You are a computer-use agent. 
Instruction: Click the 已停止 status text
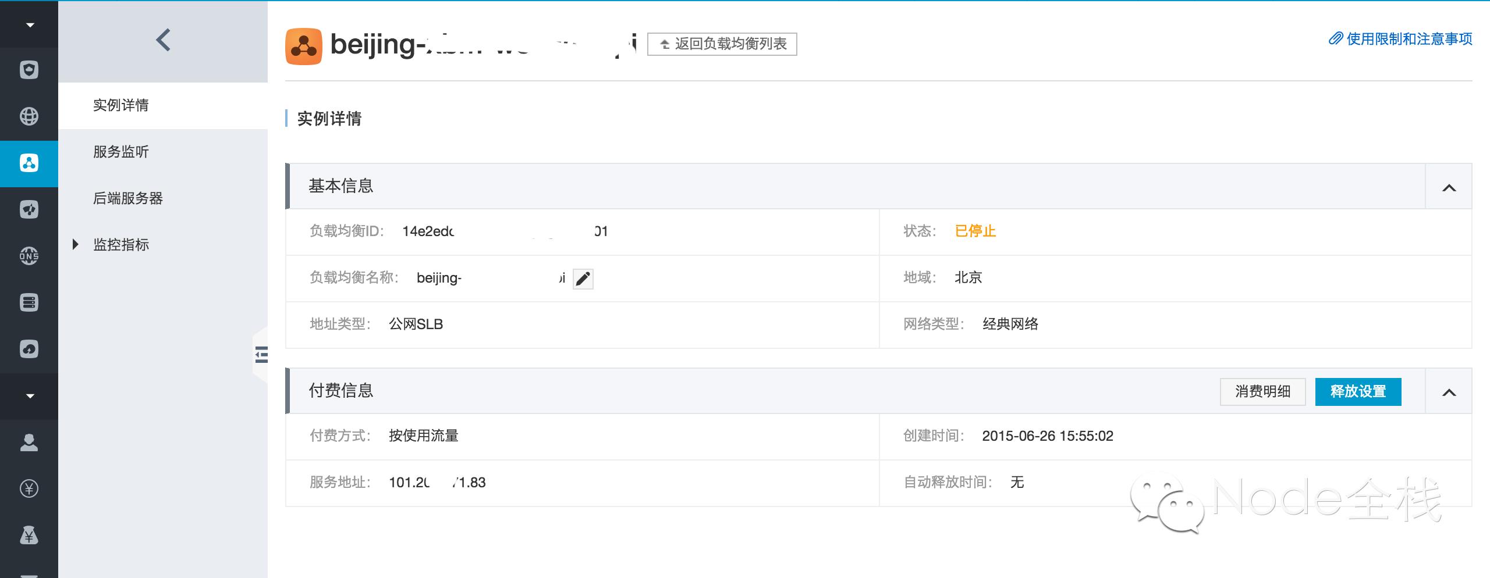click(975, 231)
